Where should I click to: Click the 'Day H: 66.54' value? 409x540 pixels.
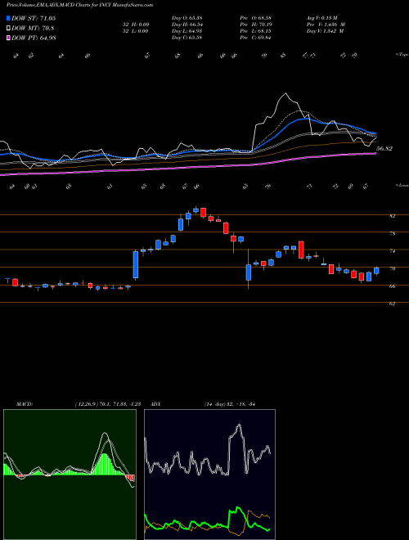pos(187,25)
